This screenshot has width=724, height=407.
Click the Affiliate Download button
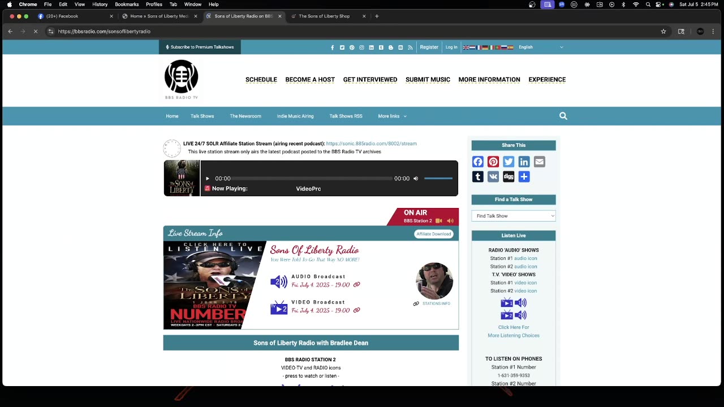[x=434, y=234]
